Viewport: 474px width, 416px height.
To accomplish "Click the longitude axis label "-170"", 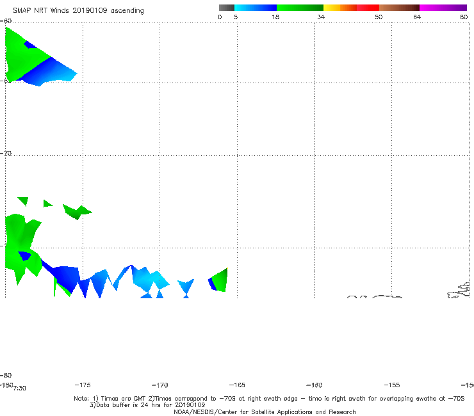I will click(160, 385).
